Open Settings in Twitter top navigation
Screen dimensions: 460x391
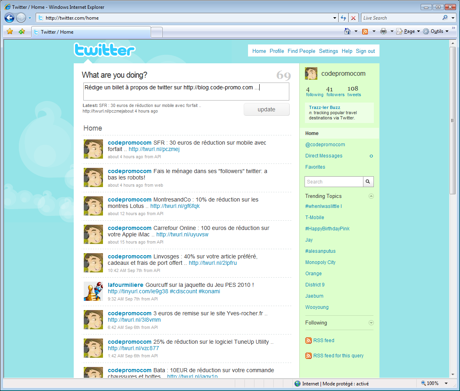pos(328,51)
